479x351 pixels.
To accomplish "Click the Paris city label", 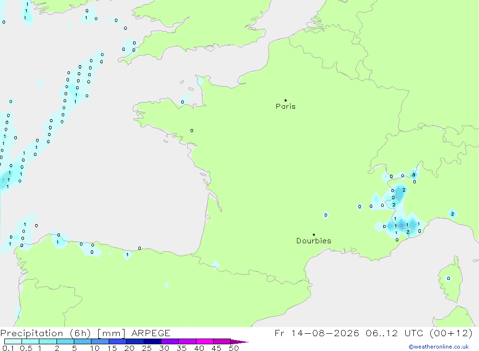I will click(x=285, y=106).
